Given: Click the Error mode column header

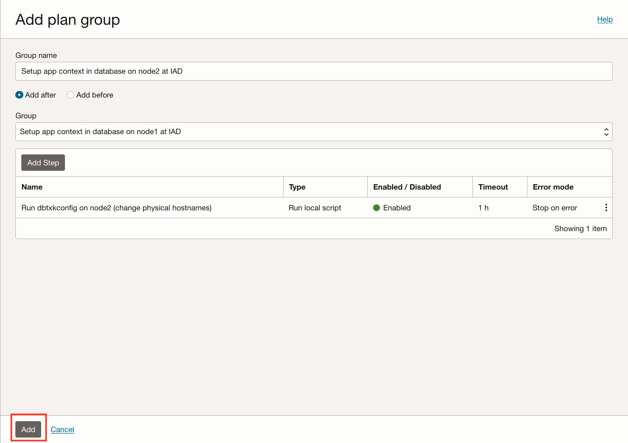Looking at the screenshot, I should (553, 187).
